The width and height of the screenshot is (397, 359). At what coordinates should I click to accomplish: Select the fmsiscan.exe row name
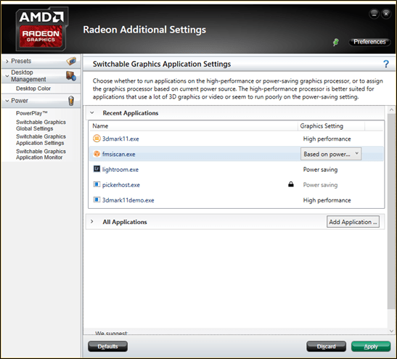118,154
